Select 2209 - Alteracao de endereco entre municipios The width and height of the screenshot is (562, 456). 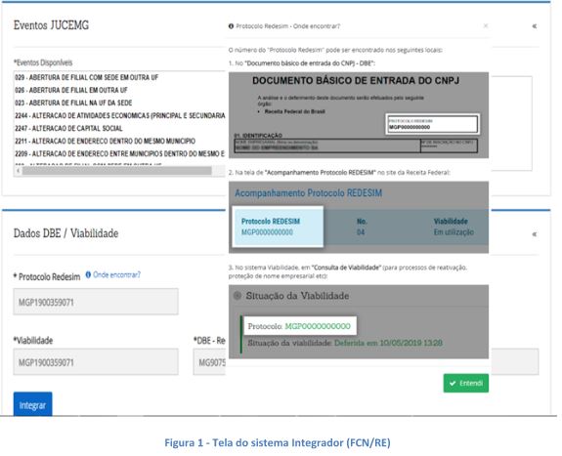coord(119,153)
